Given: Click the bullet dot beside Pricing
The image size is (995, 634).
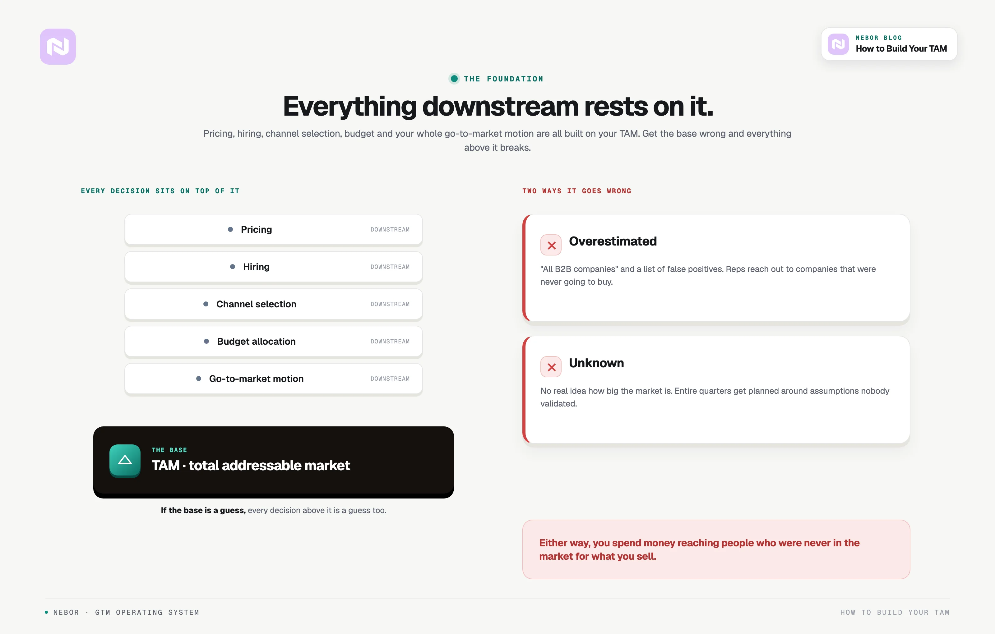Looking at the screenshot, I should pyautogui.click(x=231, y=229).
